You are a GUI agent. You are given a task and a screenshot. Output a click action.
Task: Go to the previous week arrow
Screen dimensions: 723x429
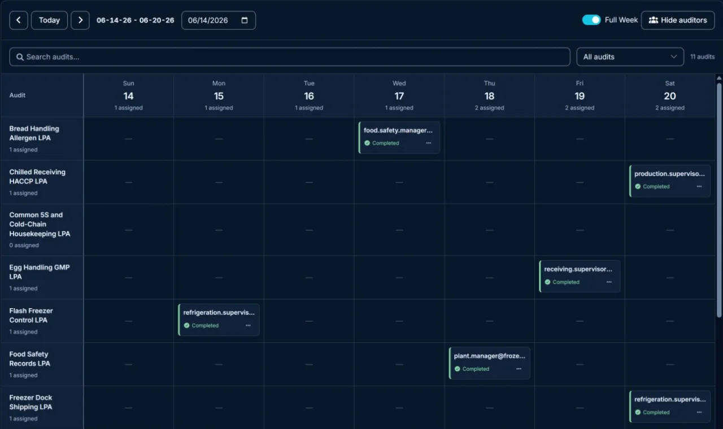(x=19, y=20)
